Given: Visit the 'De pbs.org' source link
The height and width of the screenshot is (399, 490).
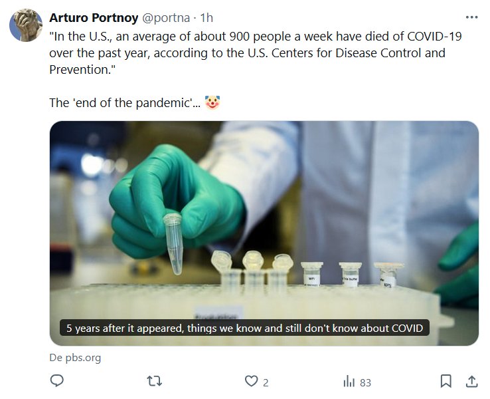Looking at the screenshot, I should click(75, 358).
